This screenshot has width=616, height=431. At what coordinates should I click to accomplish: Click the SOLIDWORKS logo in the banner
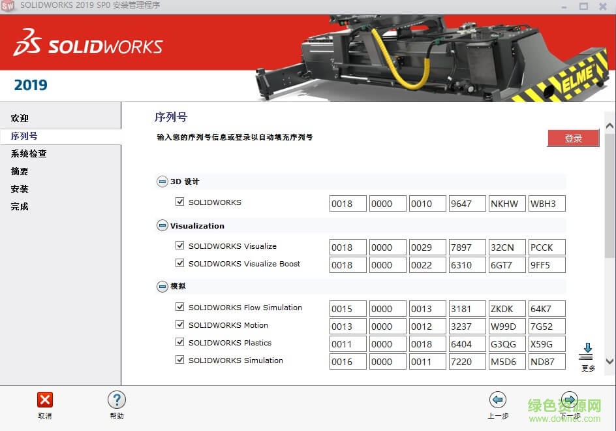coord(88,46)
